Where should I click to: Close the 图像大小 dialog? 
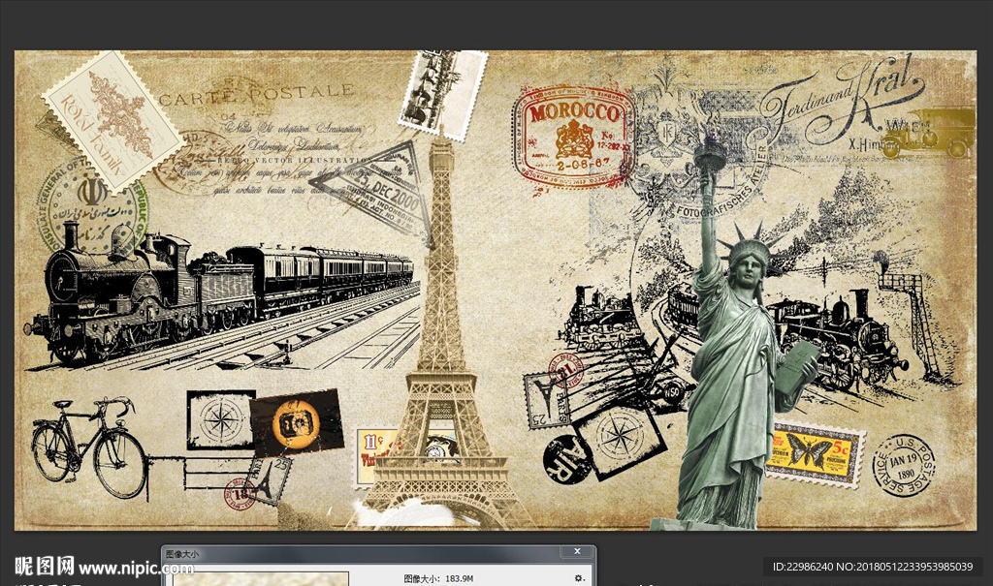[x=577, y=552]
